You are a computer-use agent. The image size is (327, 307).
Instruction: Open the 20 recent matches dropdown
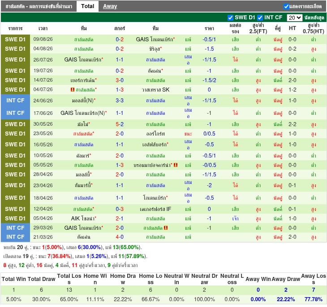294,18
